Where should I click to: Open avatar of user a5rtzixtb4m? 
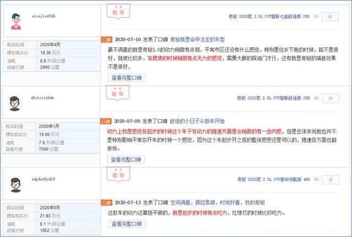[15, 103]
